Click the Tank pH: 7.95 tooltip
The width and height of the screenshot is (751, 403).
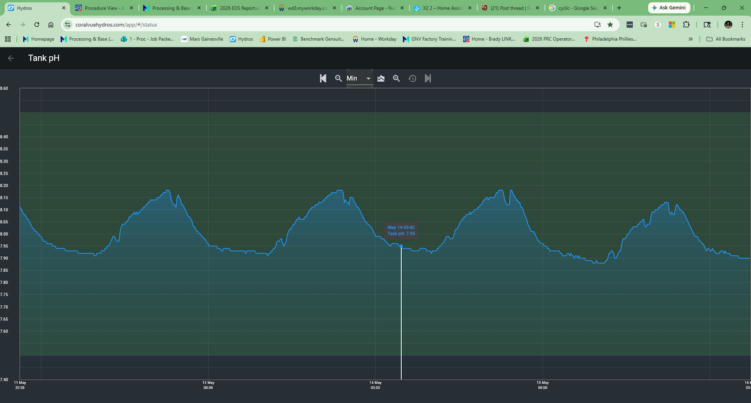coord(401,231)
